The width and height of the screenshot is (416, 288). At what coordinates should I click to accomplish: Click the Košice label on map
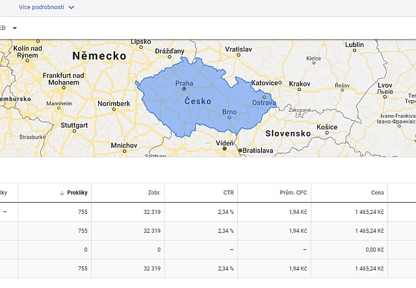click(327, 127)
